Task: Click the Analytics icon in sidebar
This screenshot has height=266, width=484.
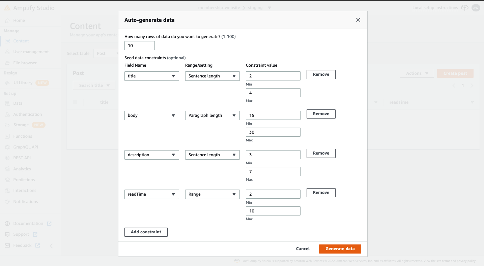Action: coord(7,169)
